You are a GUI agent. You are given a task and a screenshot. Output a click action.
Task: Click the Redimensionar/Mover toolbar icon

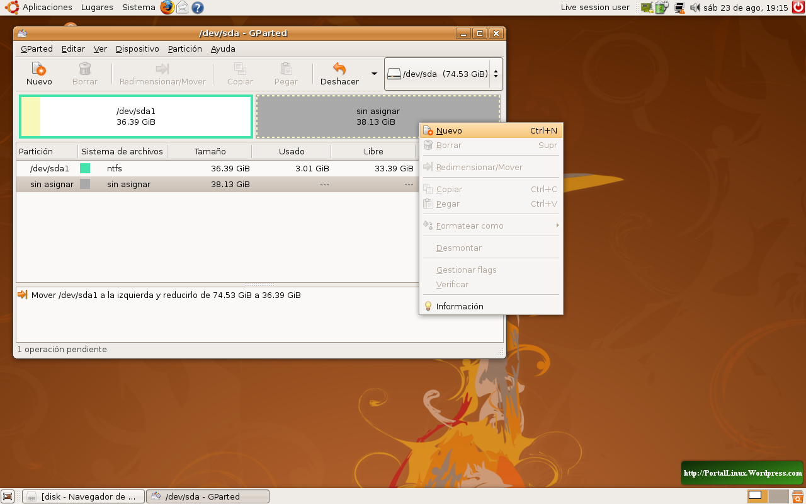coord(162,69)
